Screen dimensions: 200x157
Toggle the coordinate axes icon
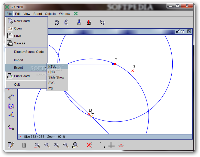(102, 145)
